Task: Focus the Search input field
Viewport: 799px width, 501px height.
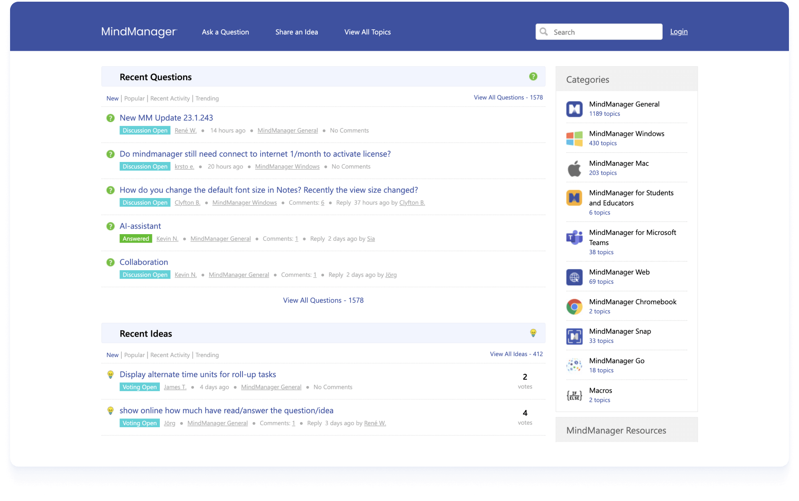Action: tap(599, 32)
